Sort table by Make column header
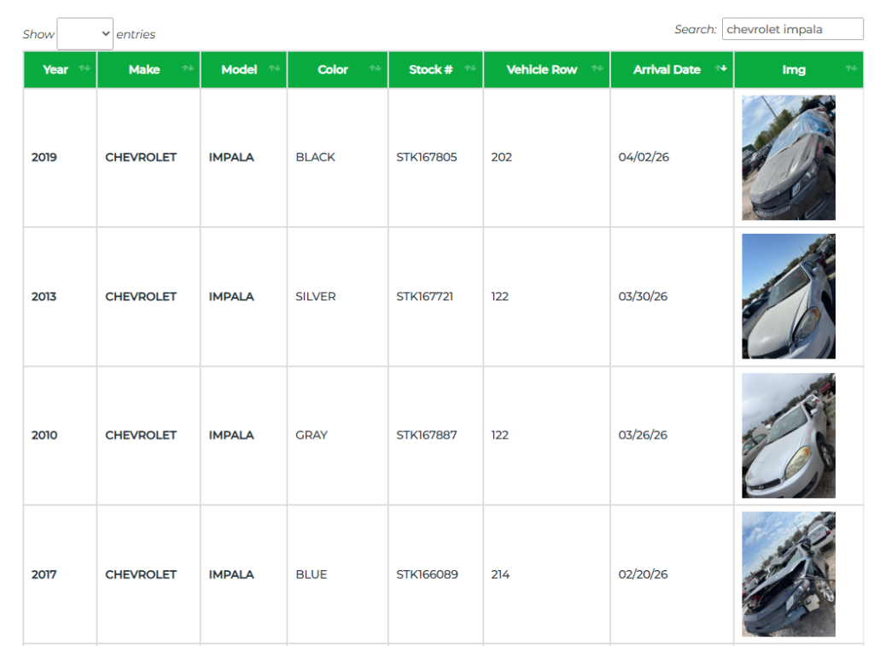Screen dimensions: 874x646 pyautogui.click(x=149, y=70)
